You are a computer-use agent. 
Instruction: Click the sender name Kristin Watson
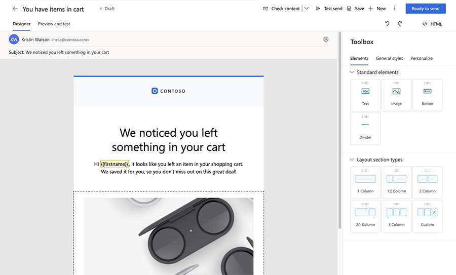pyautogui.click(x=35, y=40)
